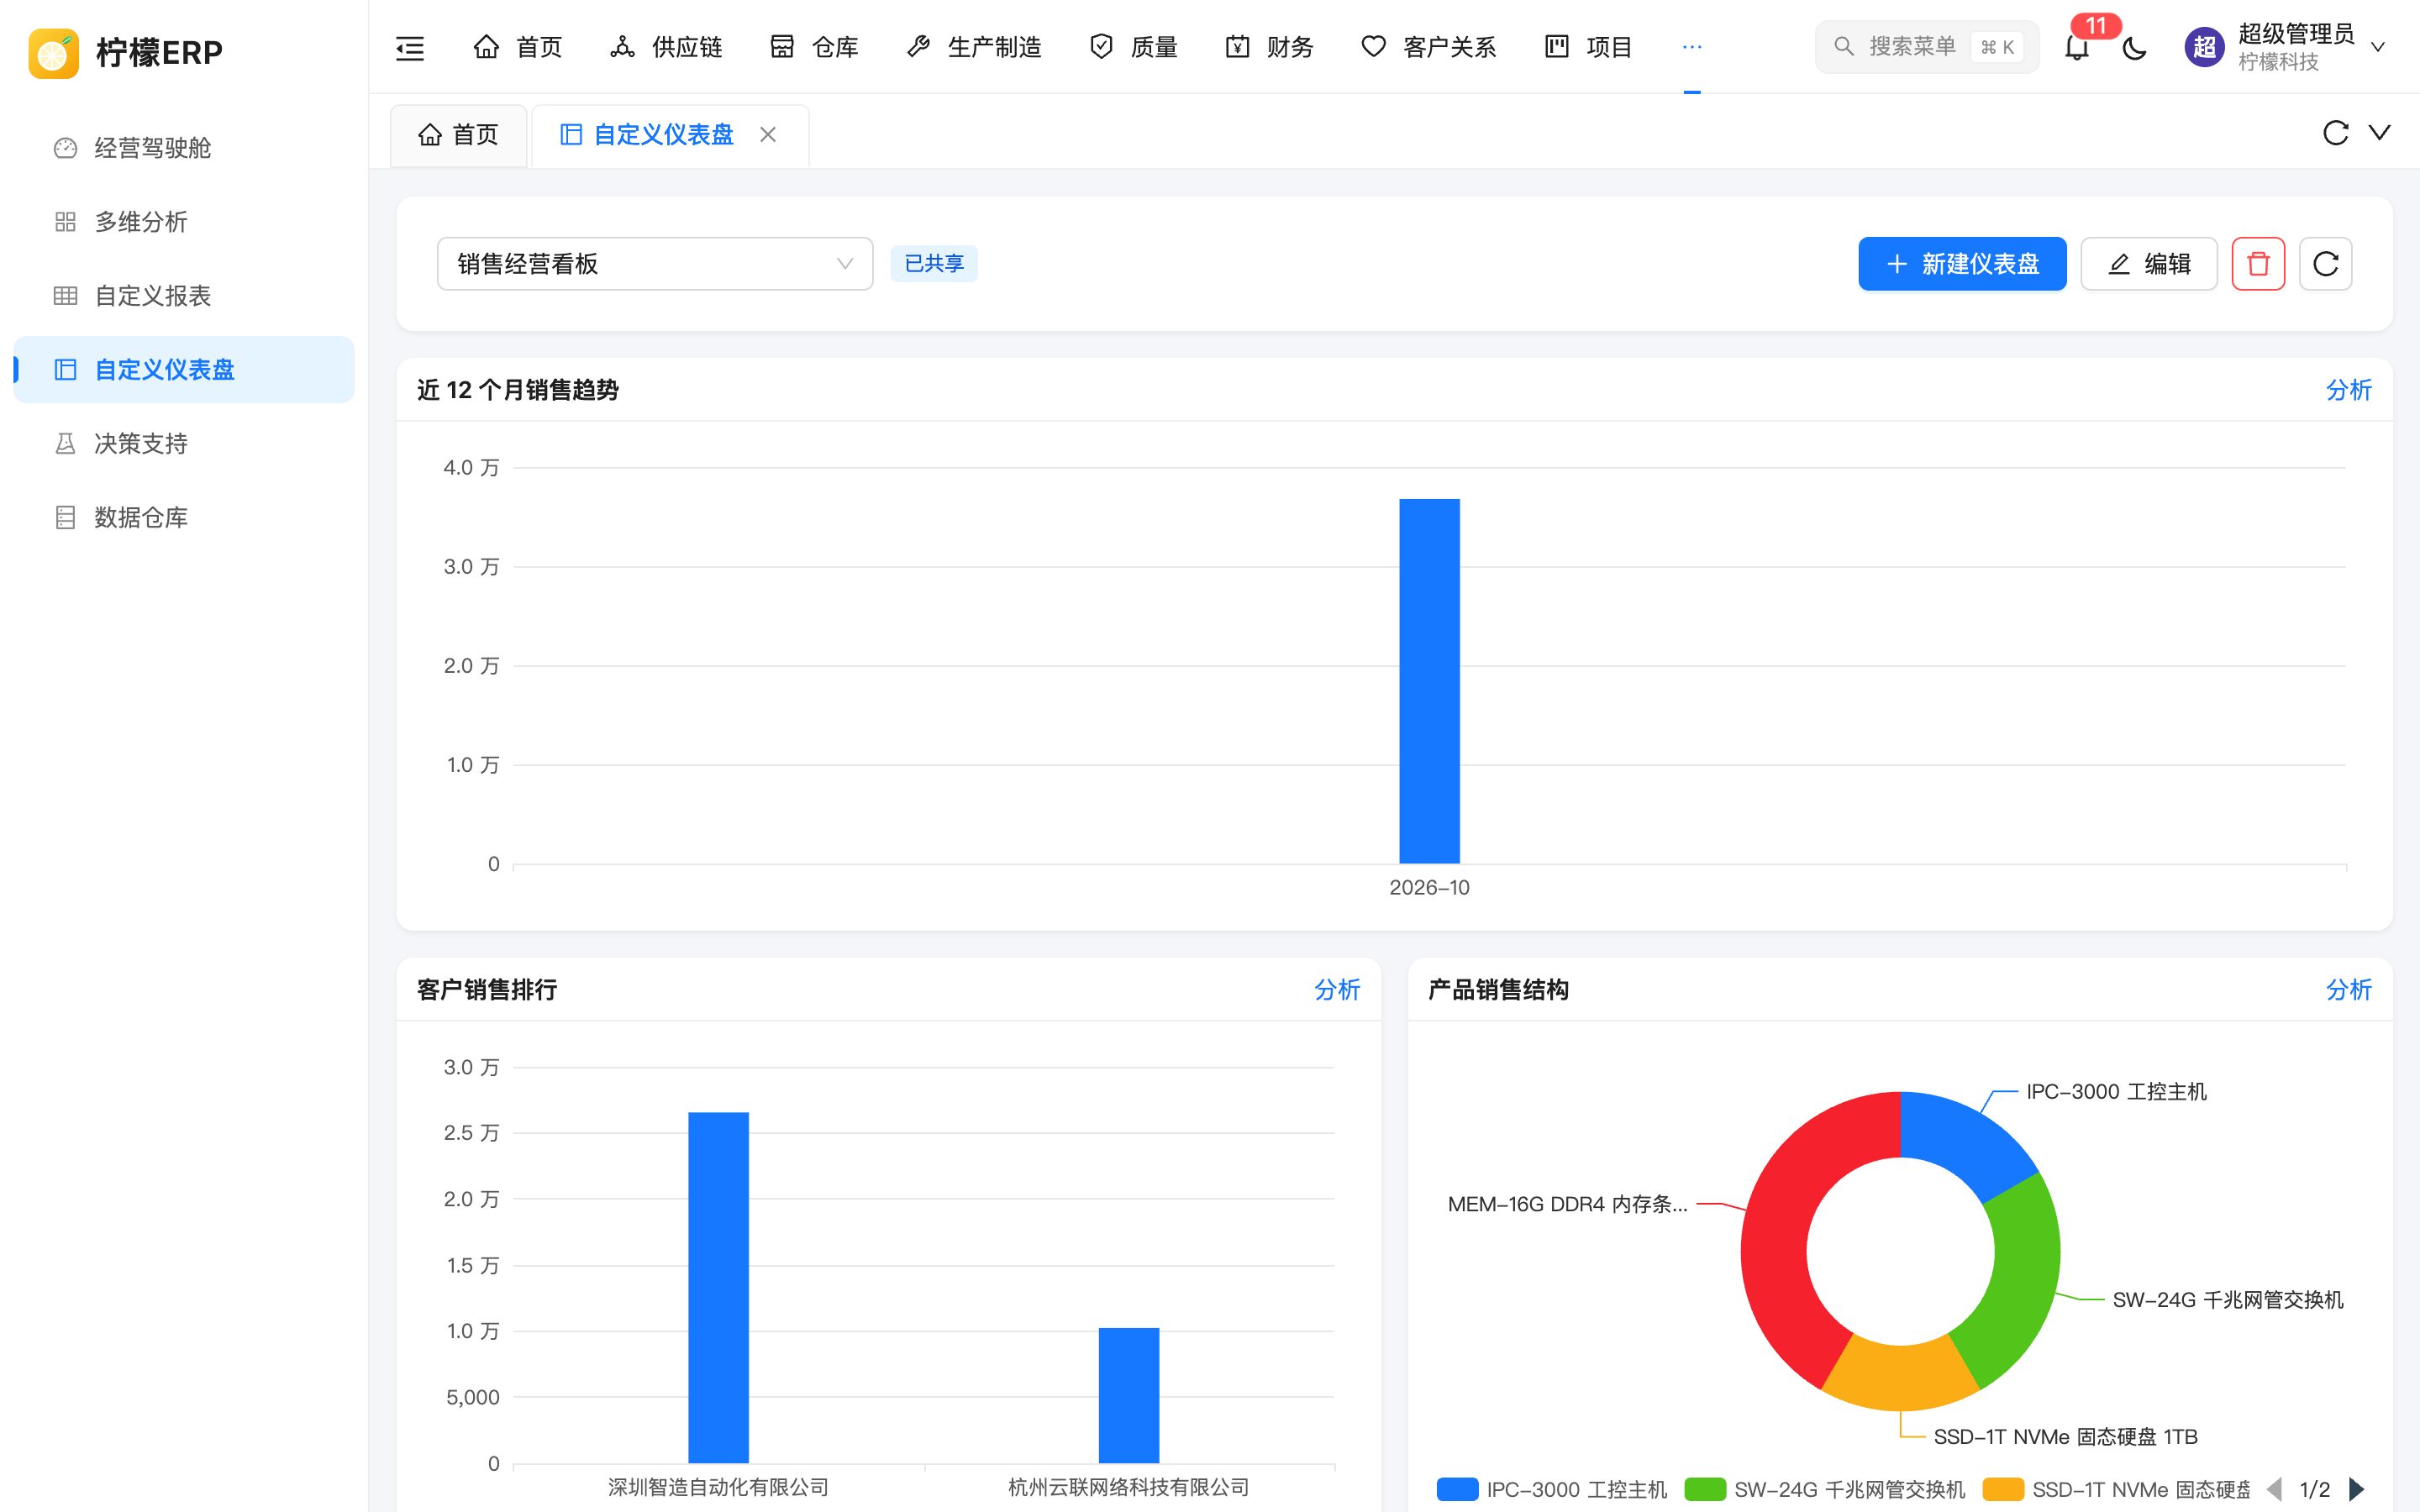The height and width of the screenshot is (1512, 2420).
Task: Open the 财务 top menu
Action: click(1270, 47)
